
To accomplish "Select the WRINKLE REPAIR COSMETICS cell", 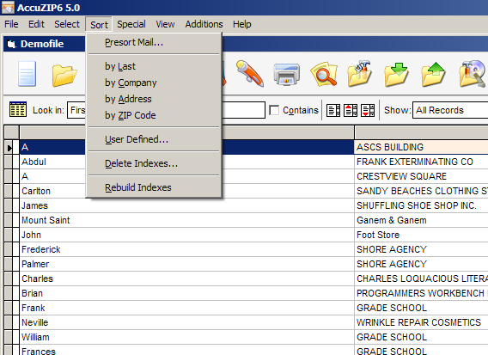I will (x=421, y=322).
